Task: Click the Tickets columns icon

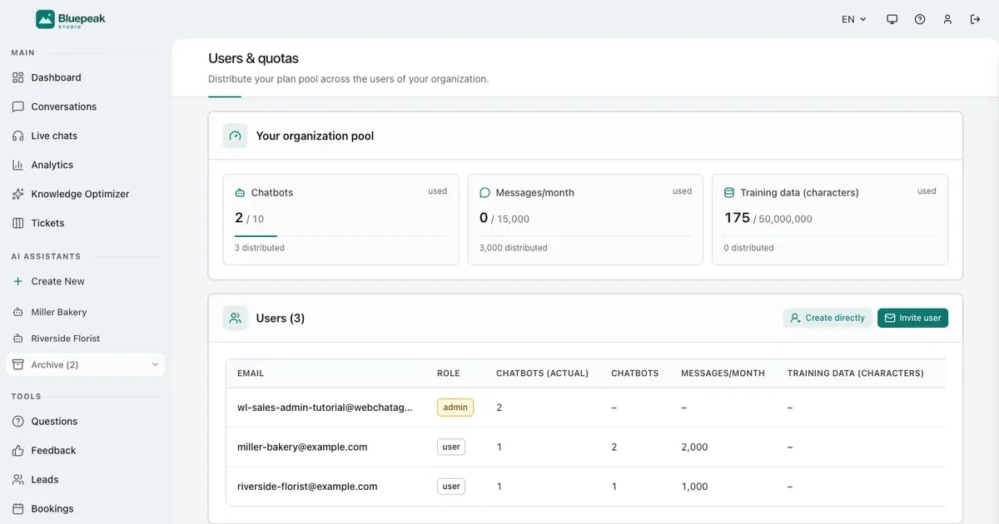Action: [18, 223]
